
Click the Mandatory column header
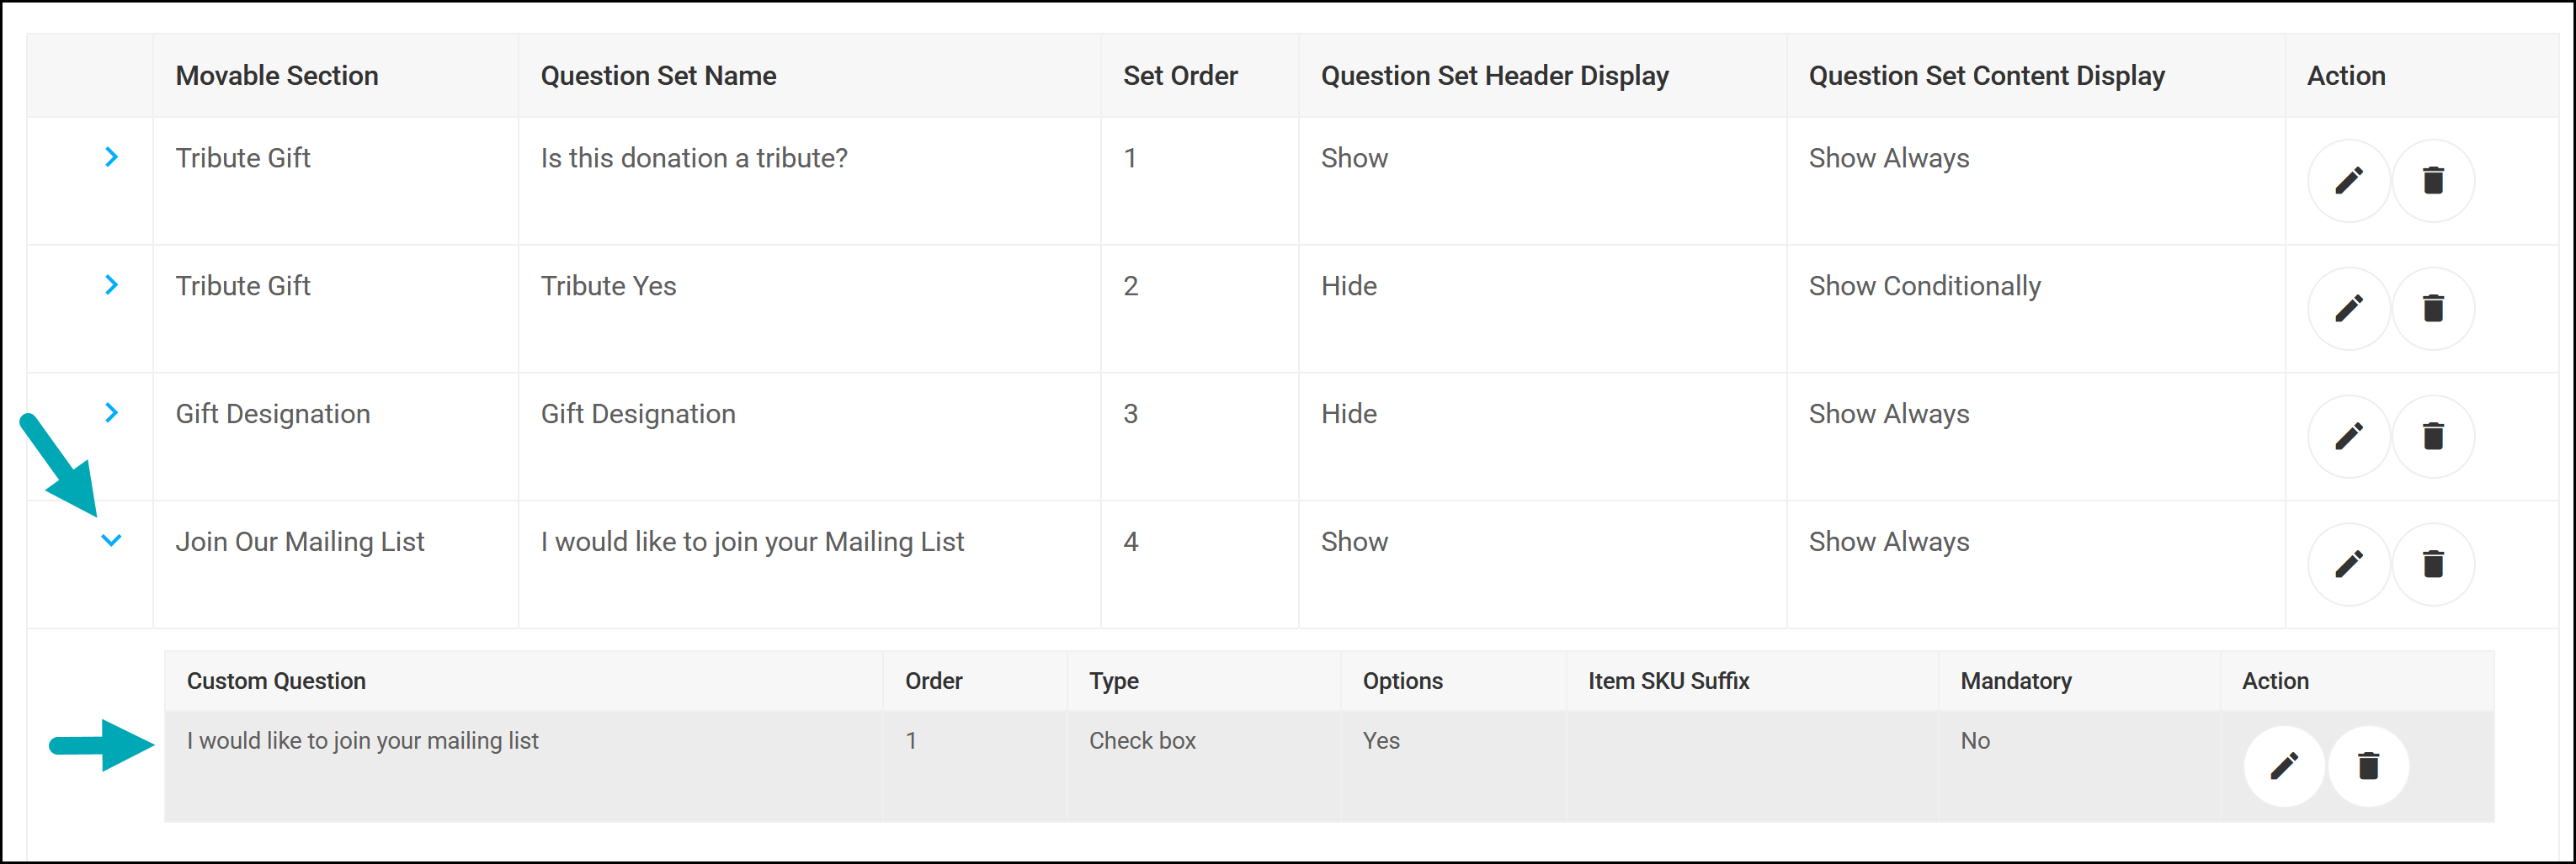click(x=2015, y=681)
